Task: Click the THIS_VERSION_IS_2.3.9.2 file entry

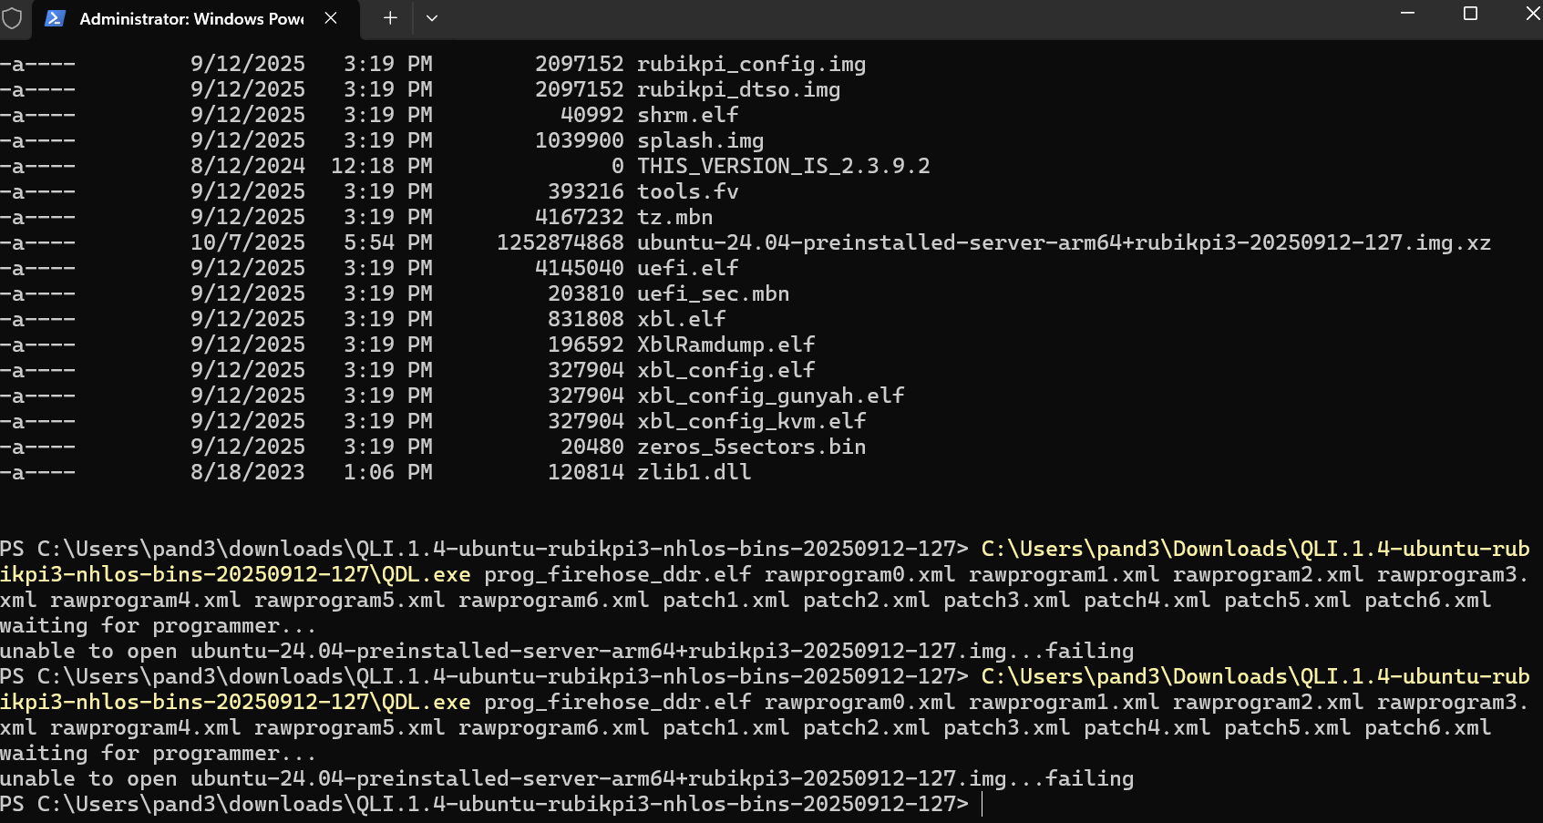Action: click(783, 166)
